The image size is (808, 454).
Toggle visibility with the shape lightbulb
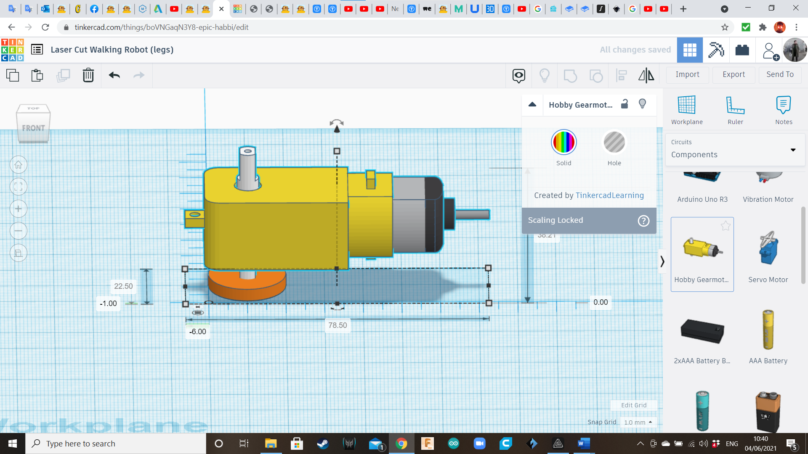pyautogui.click(x=642, y=104)
